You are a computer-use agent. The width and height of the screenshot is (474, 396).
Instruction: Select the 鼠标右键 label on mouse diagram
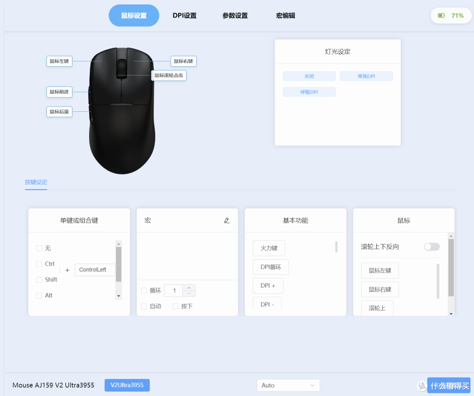coord(183,61)
